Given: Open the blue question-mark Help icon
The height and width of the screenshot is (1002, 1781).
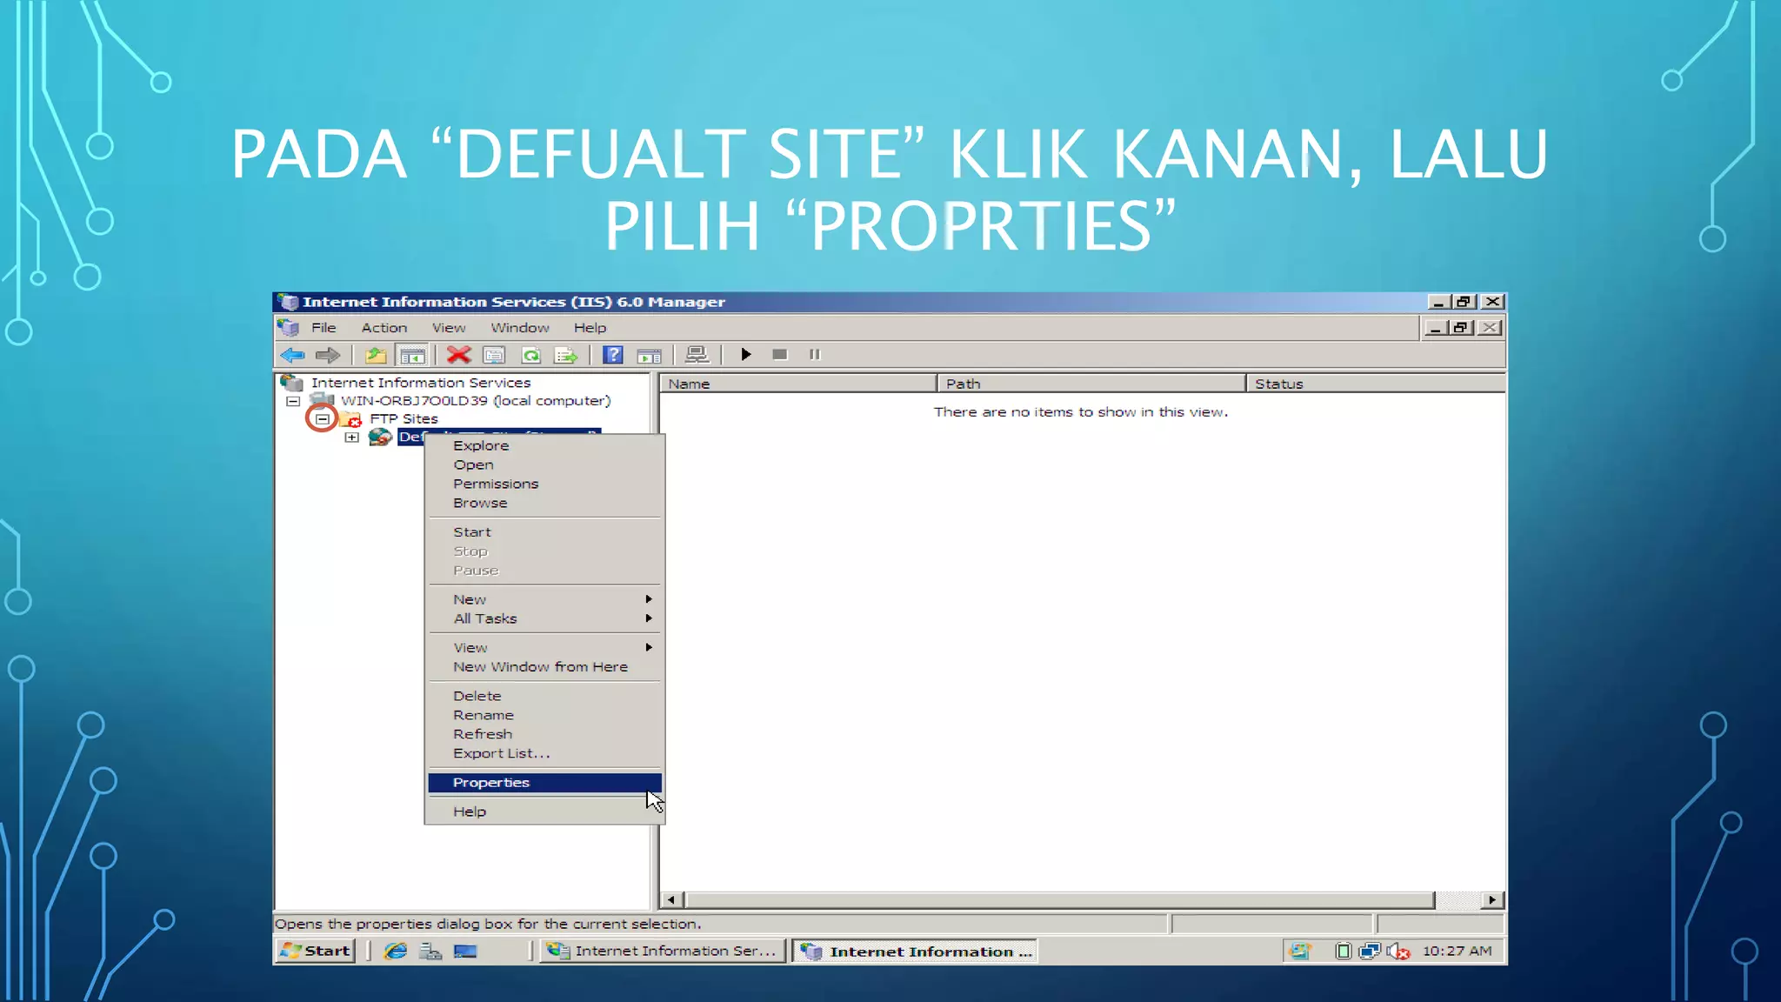Looking at the screenshot, I should (613, 355).
